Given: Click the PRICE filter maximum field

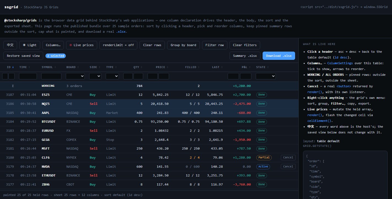Looking at the screenshot, I should click(x=164, y=76).
